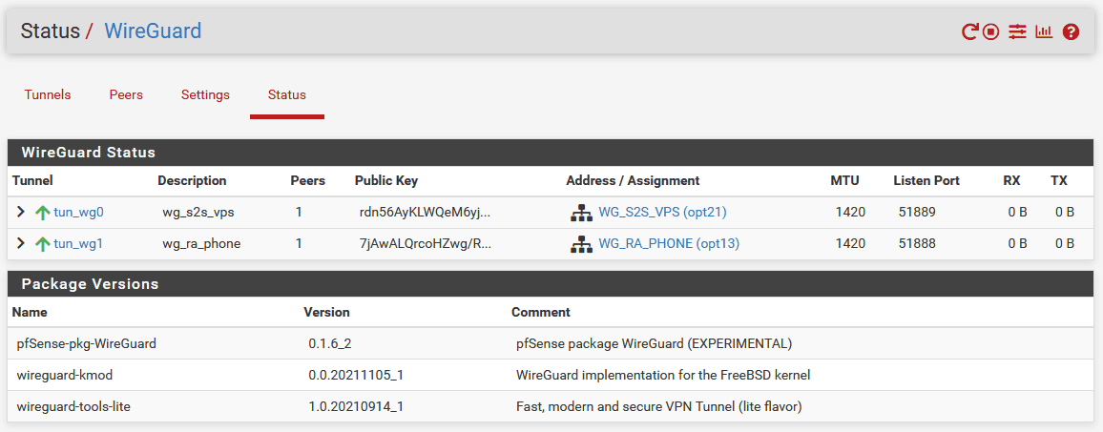Select version 0.0.20211105_1
Viewport: 1103px width, 432px height.
(356, 376)
